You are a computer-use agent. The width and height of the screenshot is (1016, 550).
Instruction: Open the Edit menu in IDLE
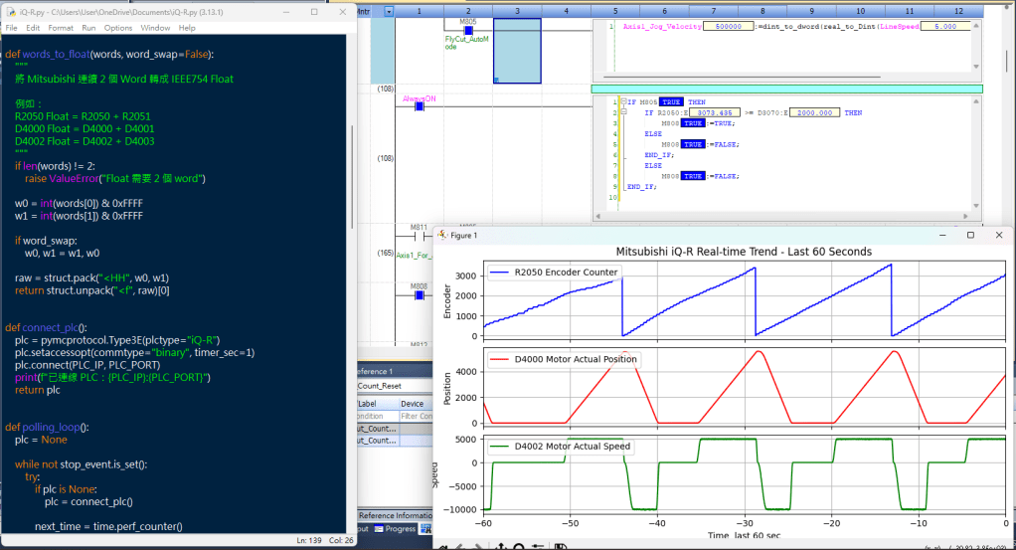point(33,28)
